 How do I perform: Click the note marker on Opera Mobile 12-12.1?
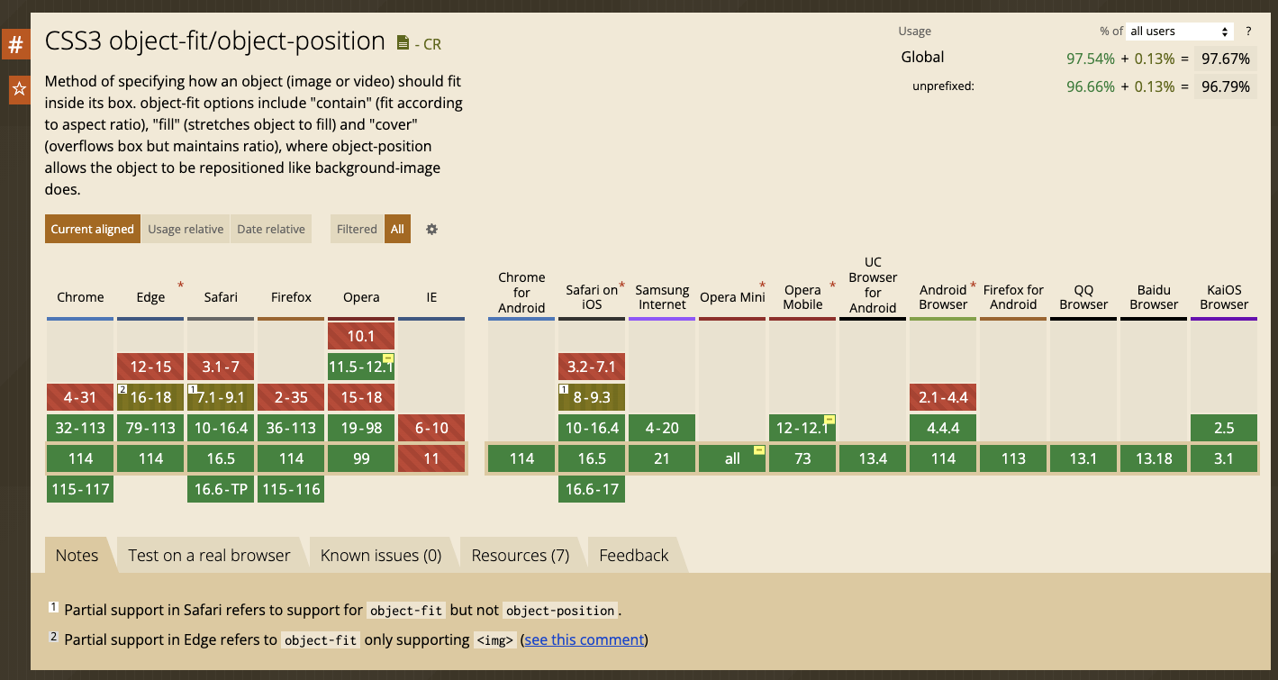point(828,420)
